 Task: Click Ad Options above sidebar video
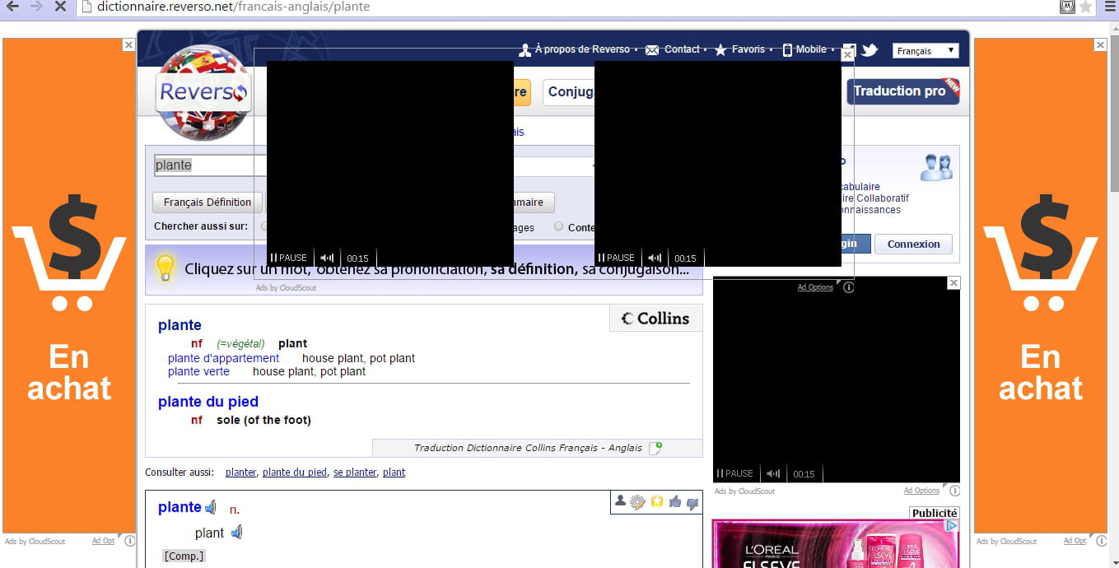(x=815, y=287)
